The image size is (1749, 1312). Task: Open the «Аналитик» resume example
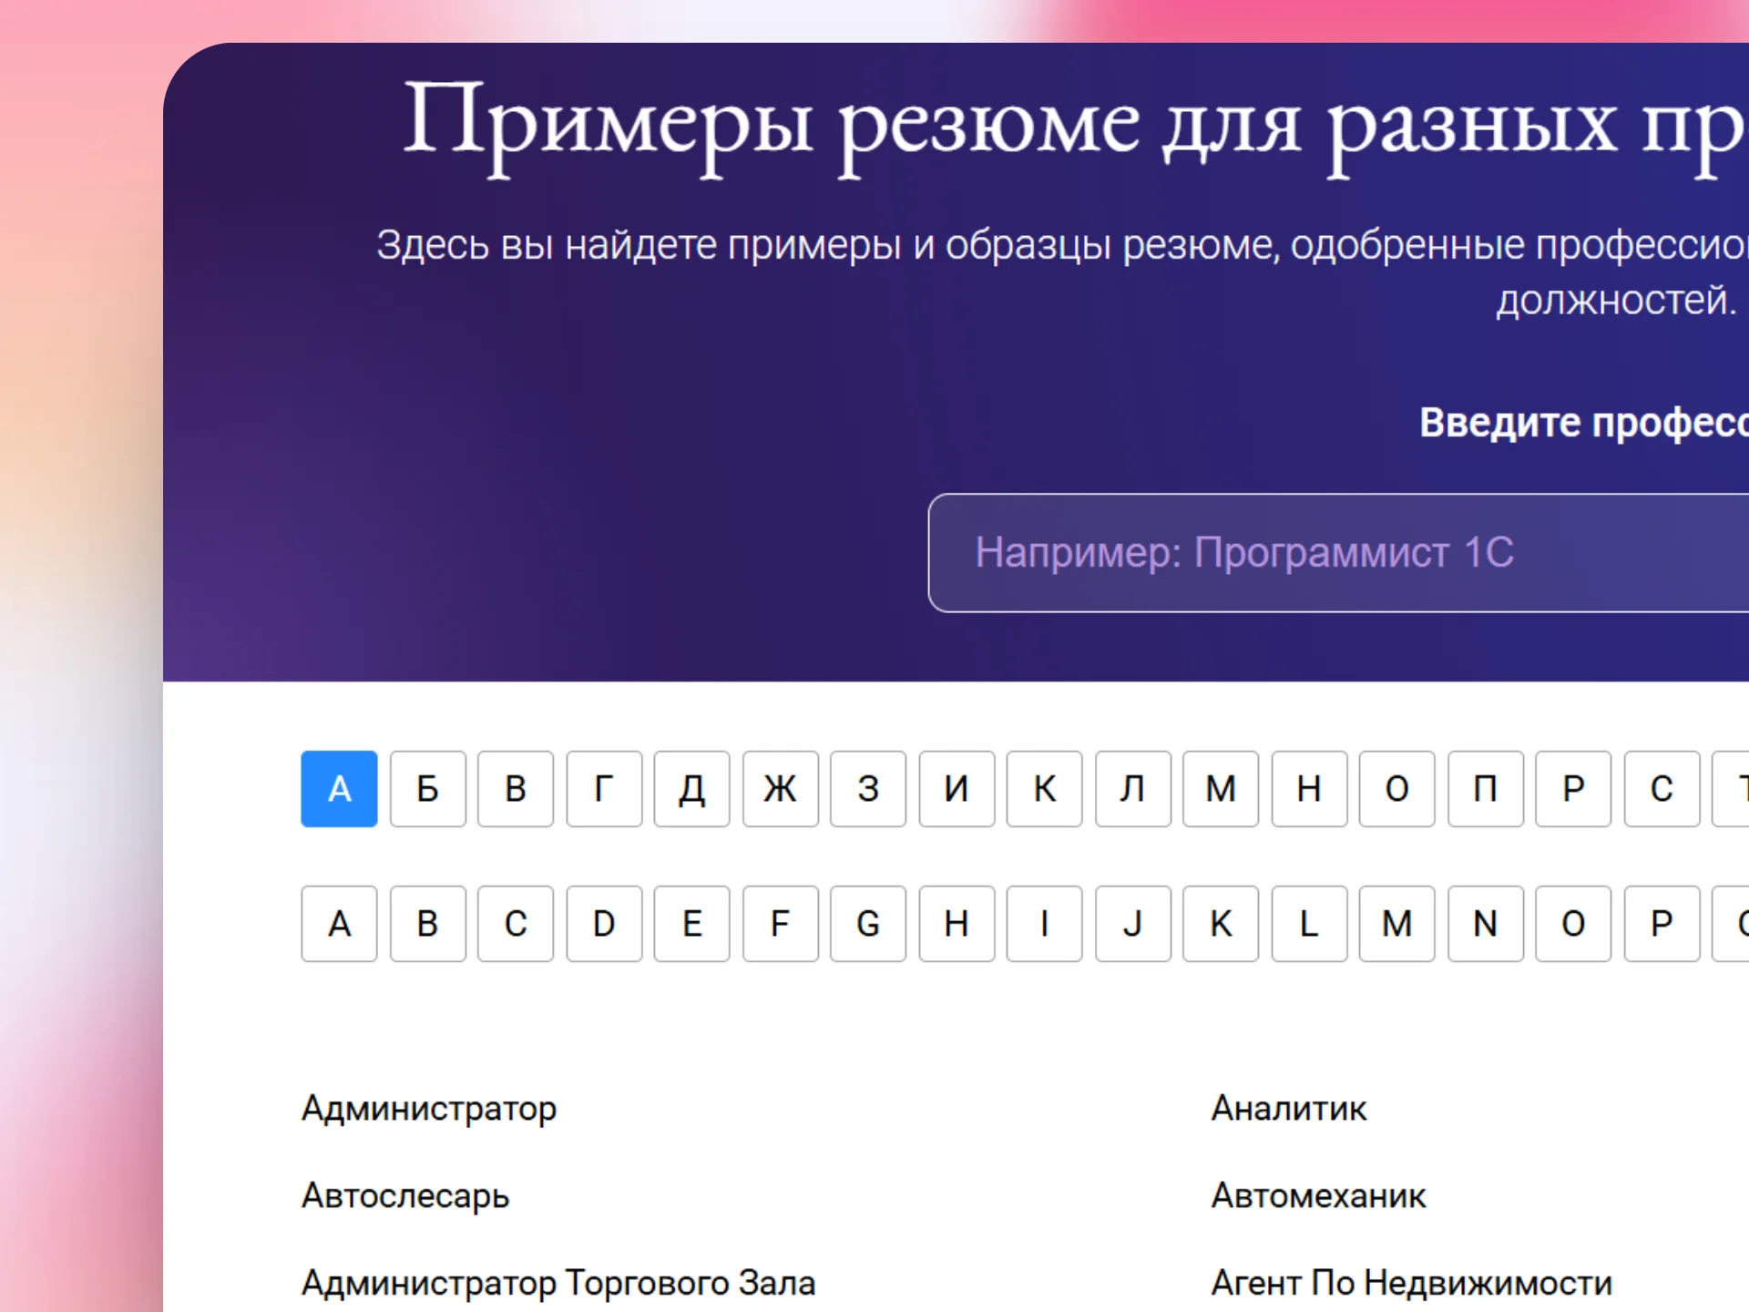tap(1289, 1110)
